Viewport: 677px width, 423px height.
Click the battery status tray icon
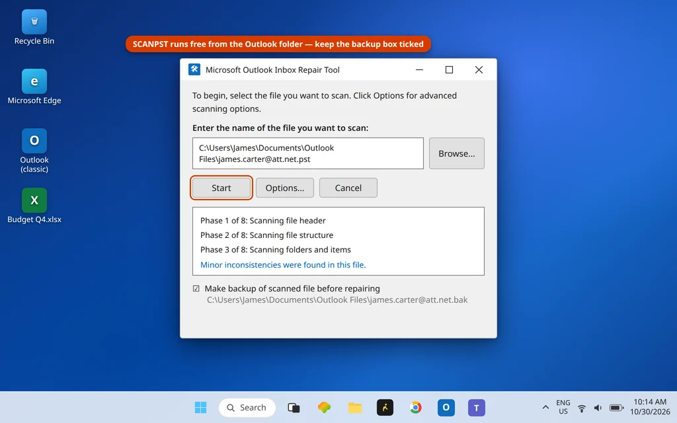click(x=616, y=407)
